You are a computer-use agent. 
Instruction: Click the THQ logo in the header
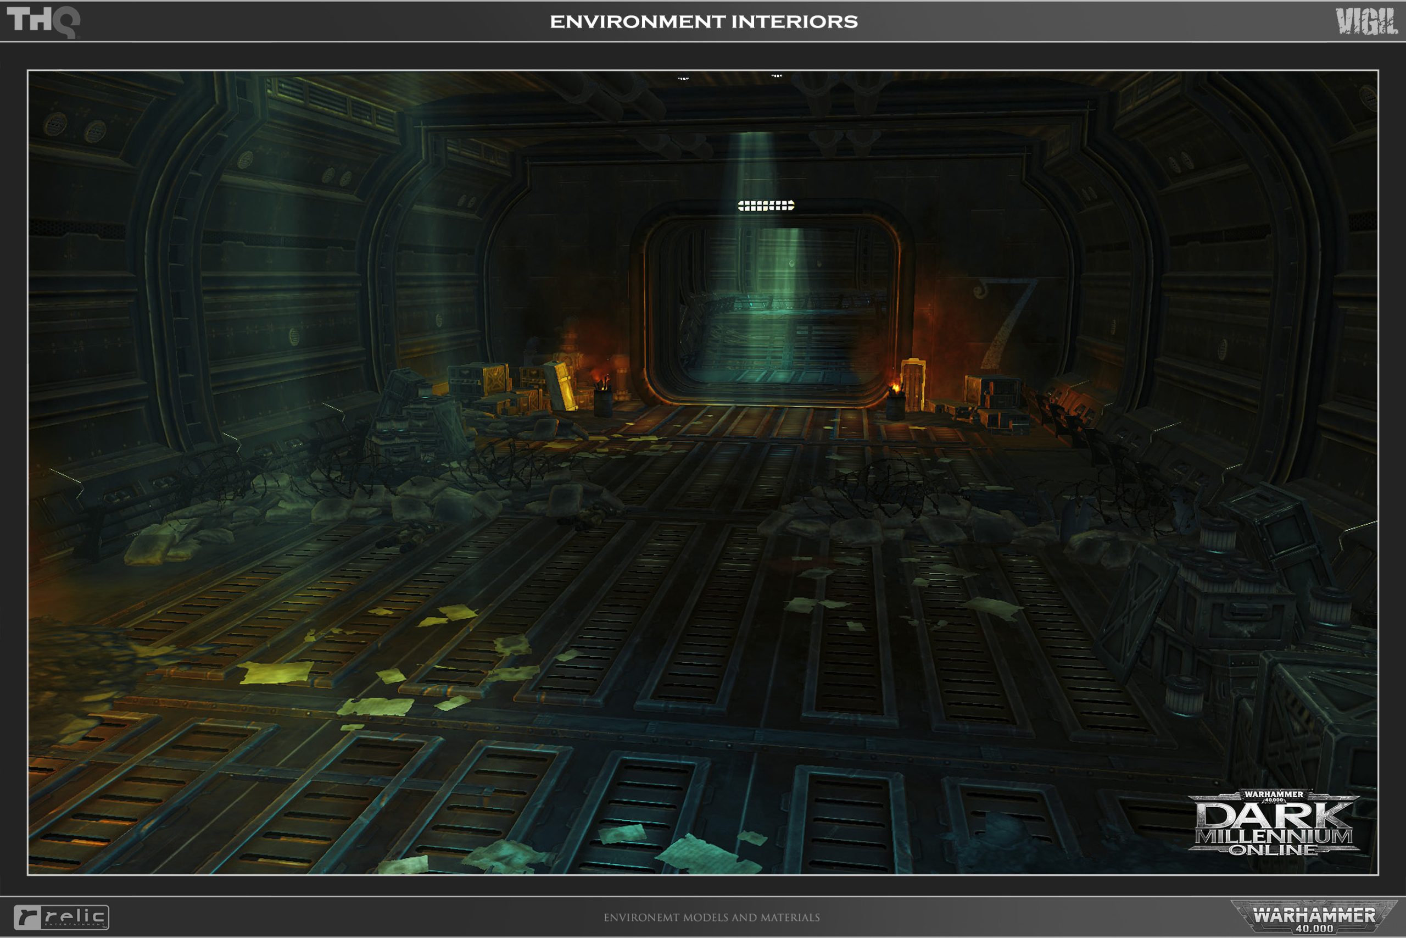click(43, 21)
